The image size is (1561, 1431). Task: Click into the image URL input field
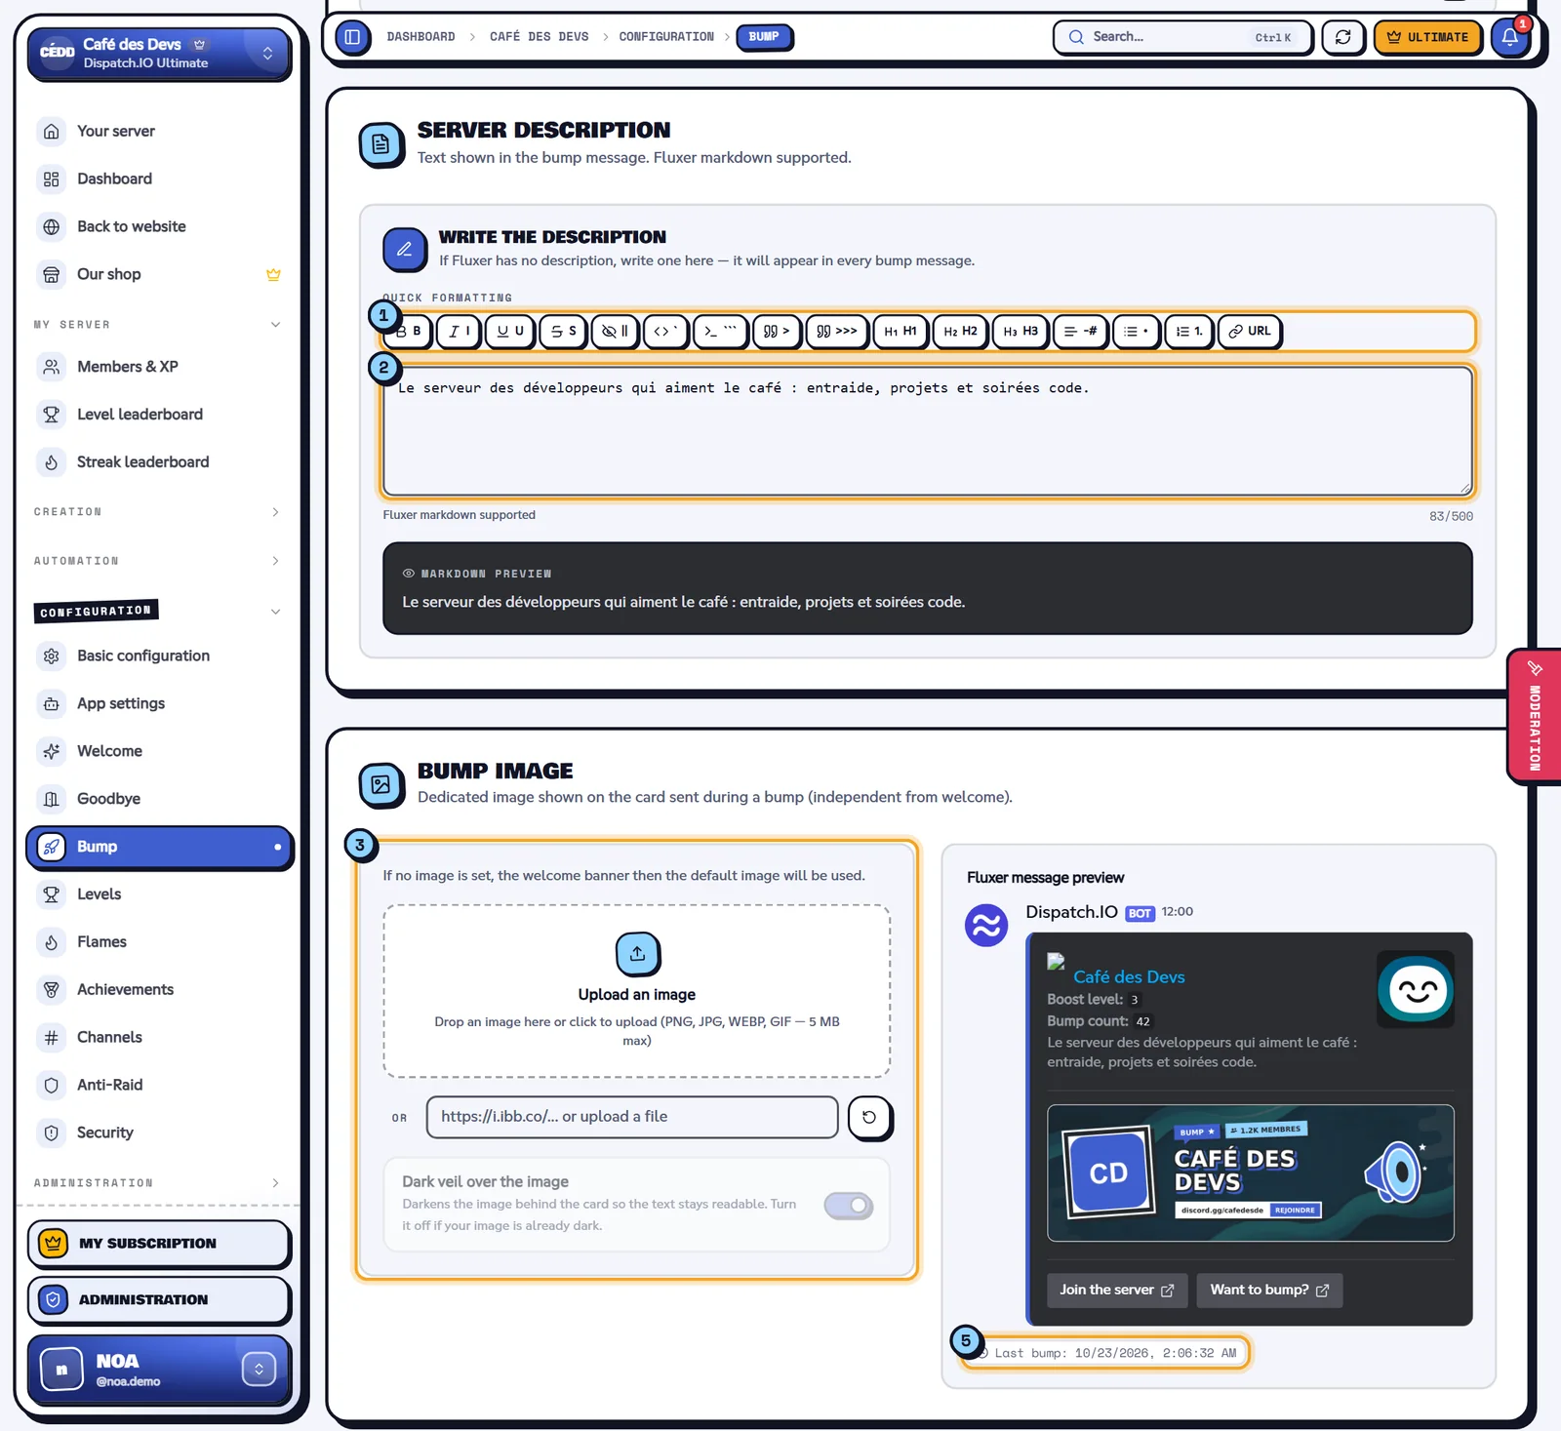pos(632,1117)
